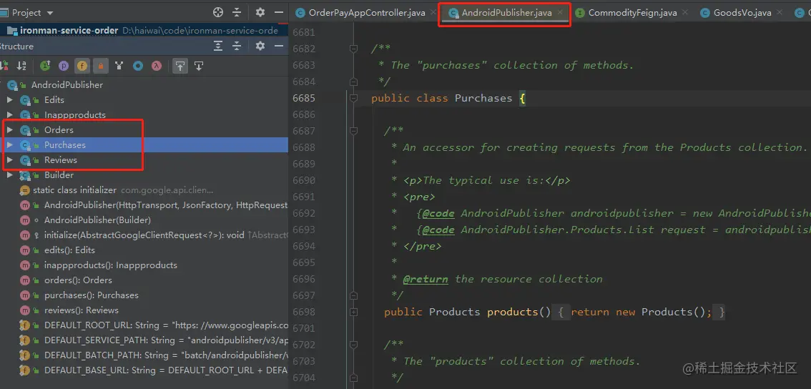Viewport: 811px width, 389px height.
Task: Click the products method name at line 6698
Action: pyautogui.click(x=513, y=312)
